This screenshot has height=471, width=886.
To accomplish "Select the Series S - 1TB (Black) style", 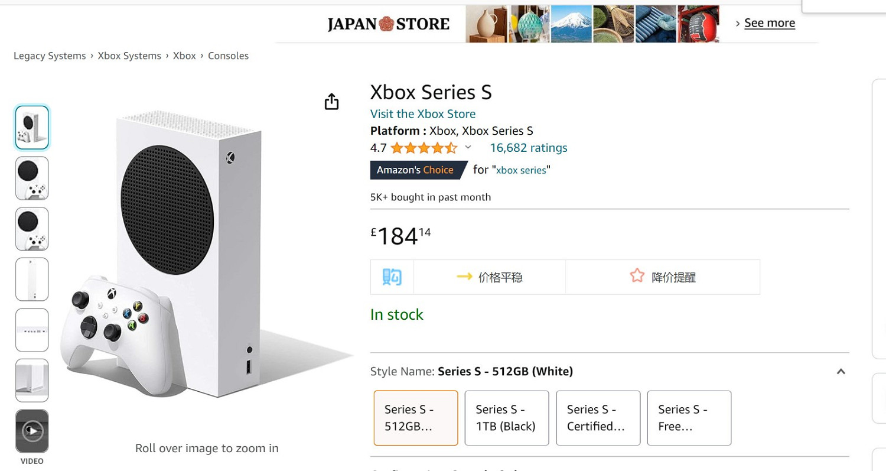I will pyautogui.click(x=506, y=418).
